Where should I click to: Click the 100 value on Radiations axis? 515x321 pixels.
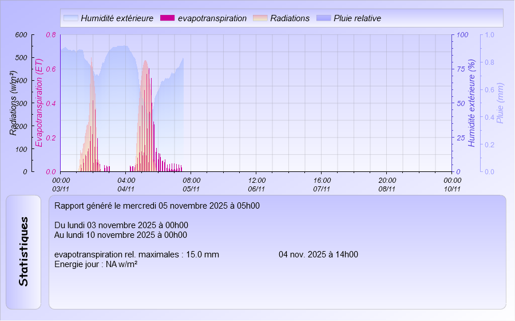click(x=21, y=149)
